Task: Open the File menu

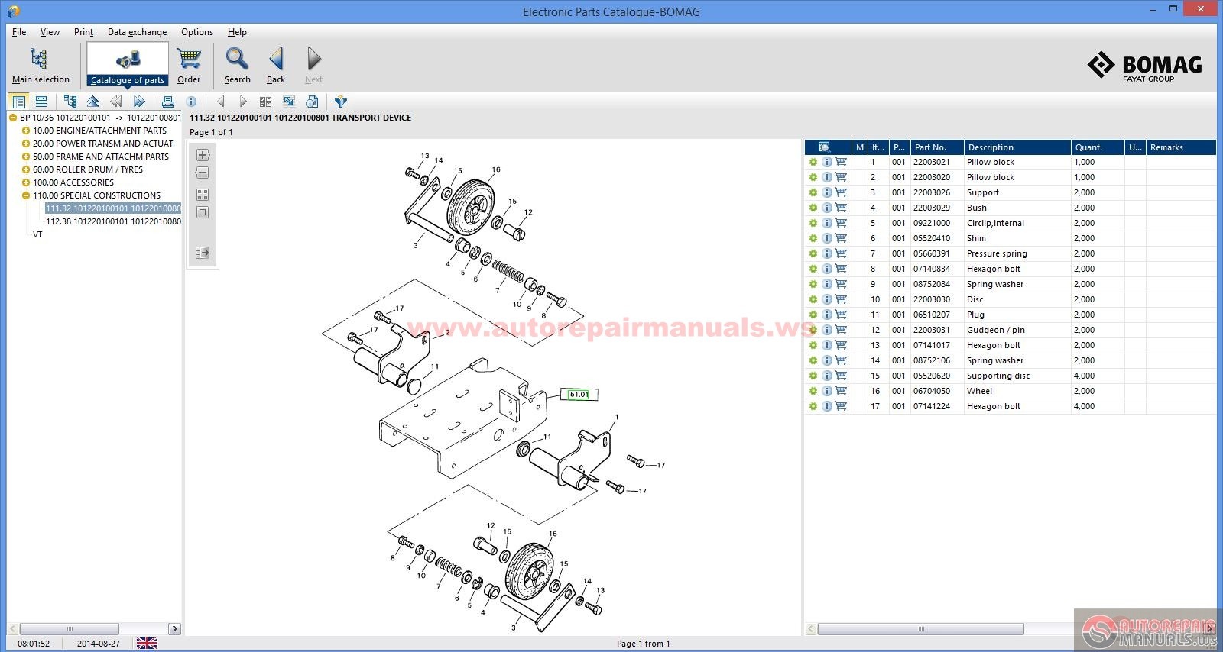Action: coord(19,32)
